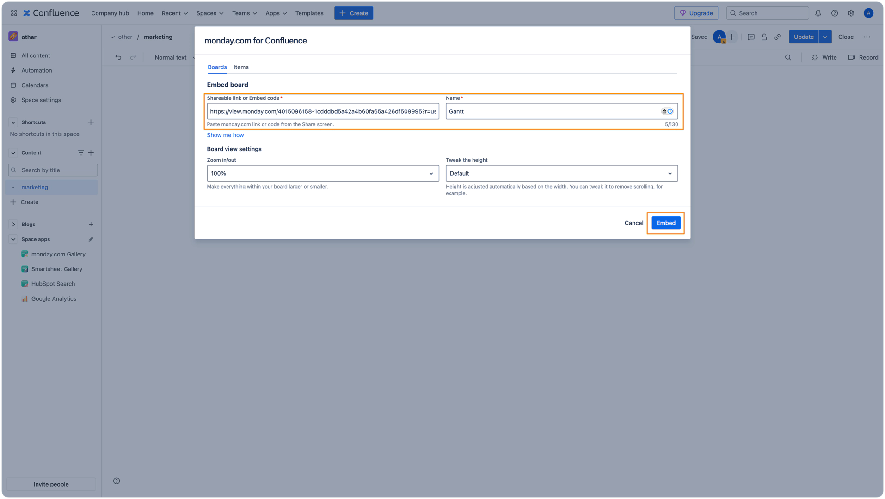885x499 pixels.
Task: Collapse the Shortcuts section chevron
Action: click(x=13, y=122)
